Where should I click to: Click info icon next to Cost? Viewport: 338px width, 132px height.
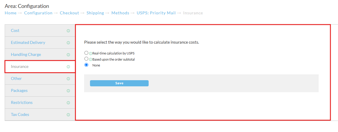click(68, 31)
